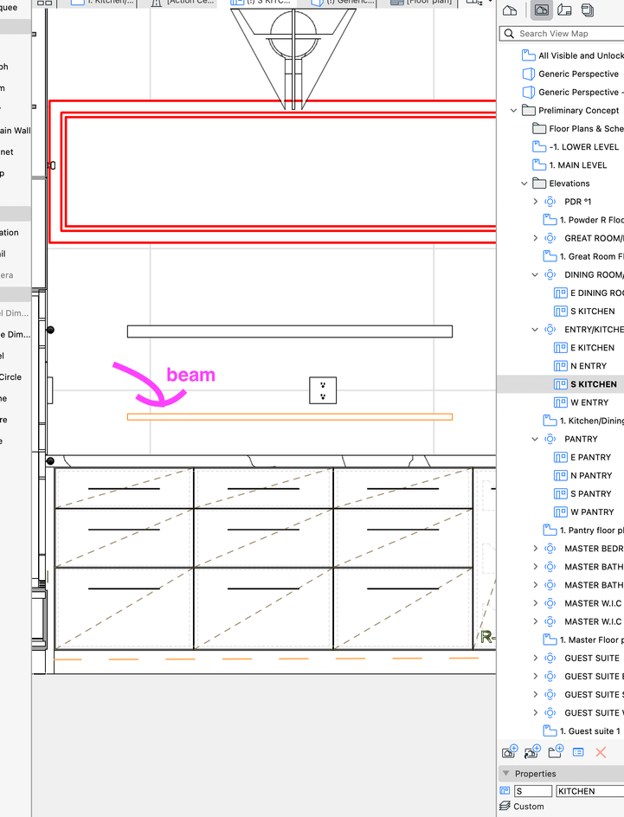Open the -1. LOWER LEVEL view

(576, 147)
